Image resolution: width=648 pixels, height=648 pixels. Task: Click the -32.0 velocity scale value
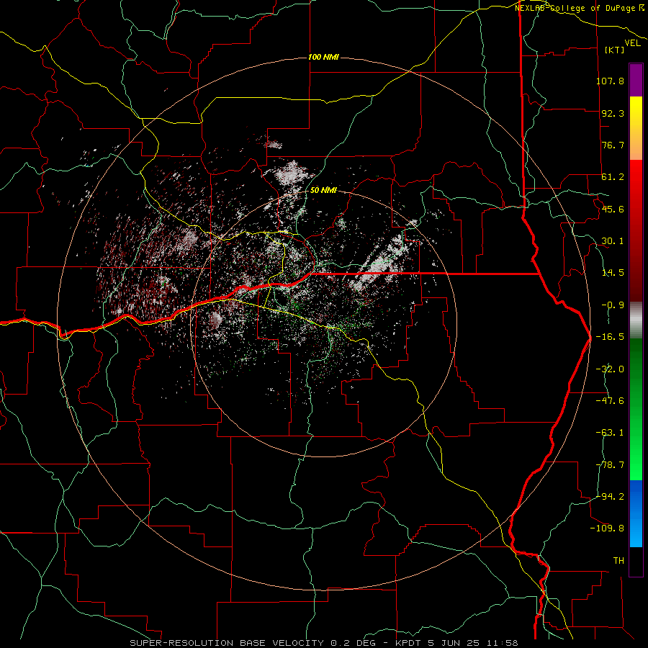pyautogui.click(x=611, y=369)
